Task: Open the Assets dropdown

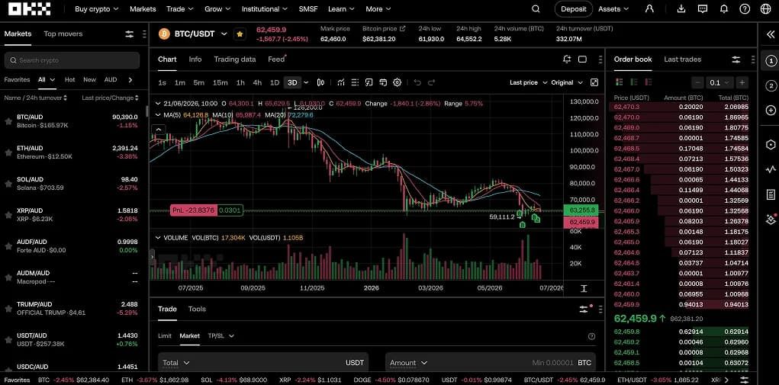Action: [x=613, y=9]
